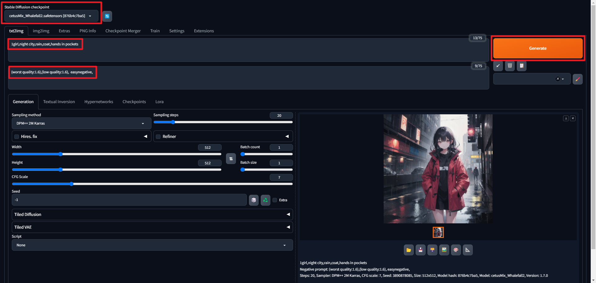Clear the selected styles with the x icon
The width and height of the screenshot is (596, 283).
558,79
